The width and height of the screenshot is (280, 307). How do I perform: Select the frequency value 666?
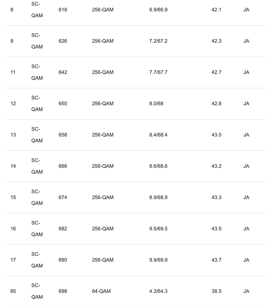[63, 166]
